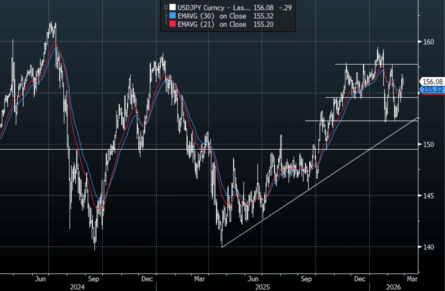Click the Jun 2025 date axis label
445x291 pixels.
point(253,279)
